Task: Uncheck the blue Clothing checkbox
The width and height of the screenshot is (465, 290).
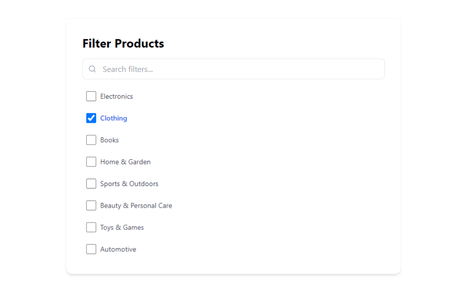Action: pos(91,118)
